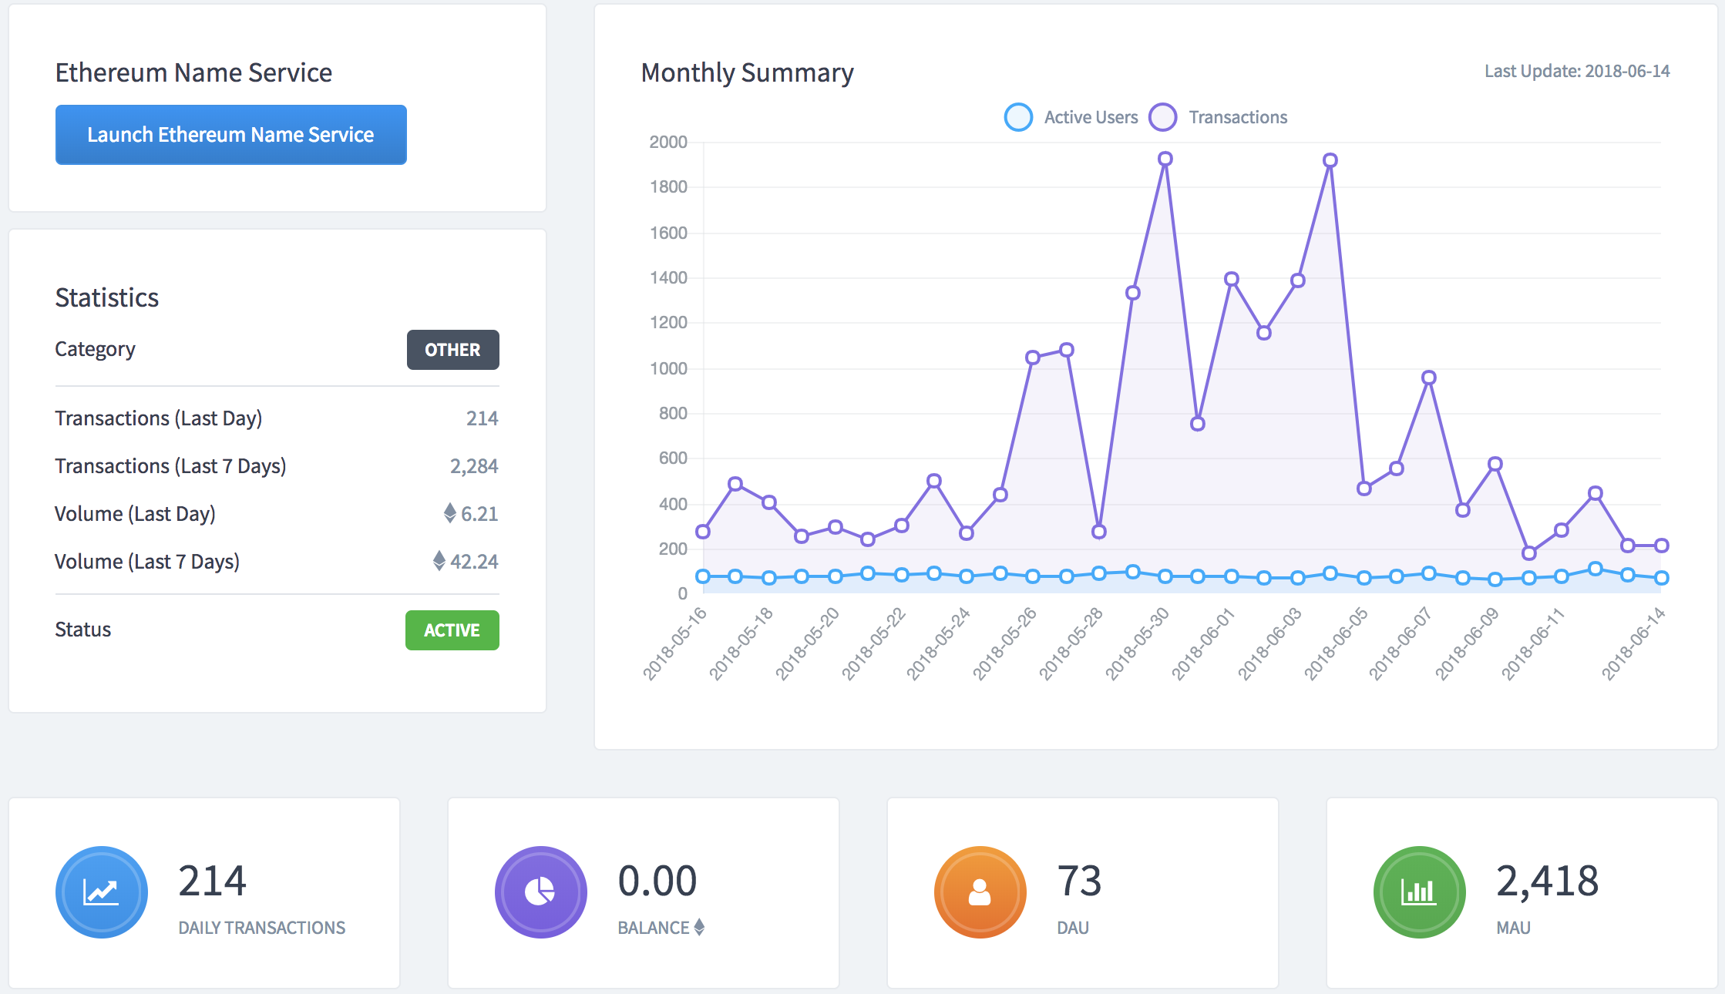Select the Transactions point on 2018-06-07
This screenshot has height=994, width=1725.
point(1429,378)
